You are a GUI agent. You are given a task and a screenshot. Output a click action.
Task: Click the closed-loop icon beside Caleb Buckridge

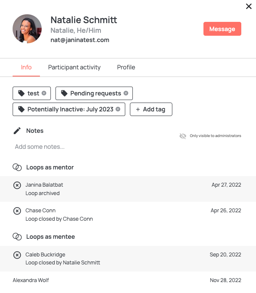coord(17,255)
